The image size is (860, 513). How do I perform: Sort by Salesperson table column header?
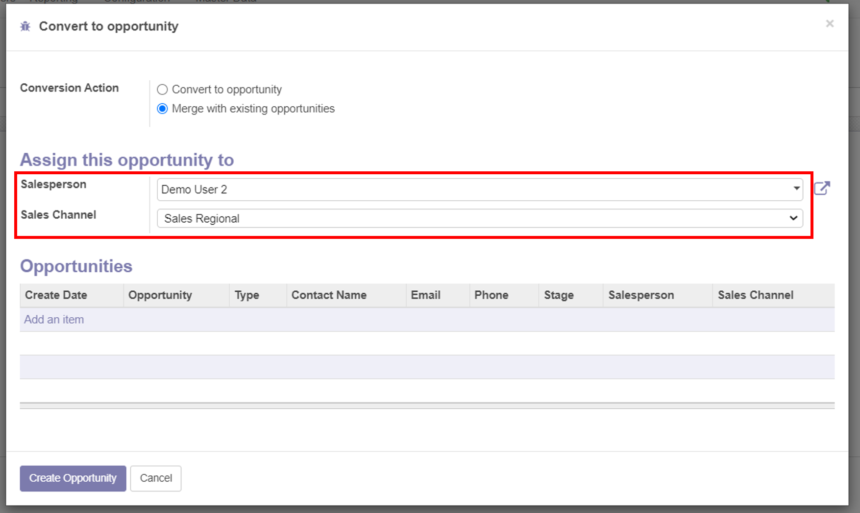[658, 295]
